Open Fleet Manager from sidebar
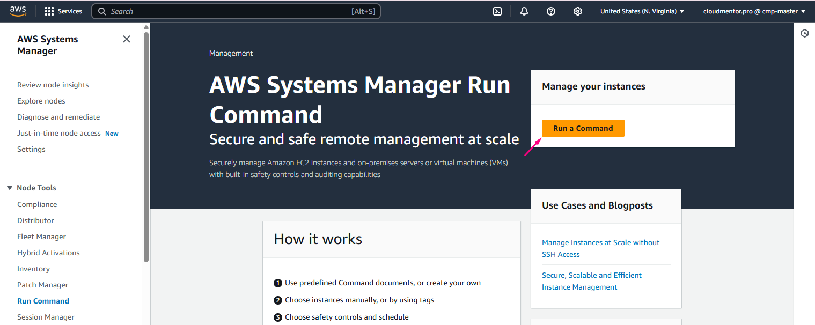 41,237
